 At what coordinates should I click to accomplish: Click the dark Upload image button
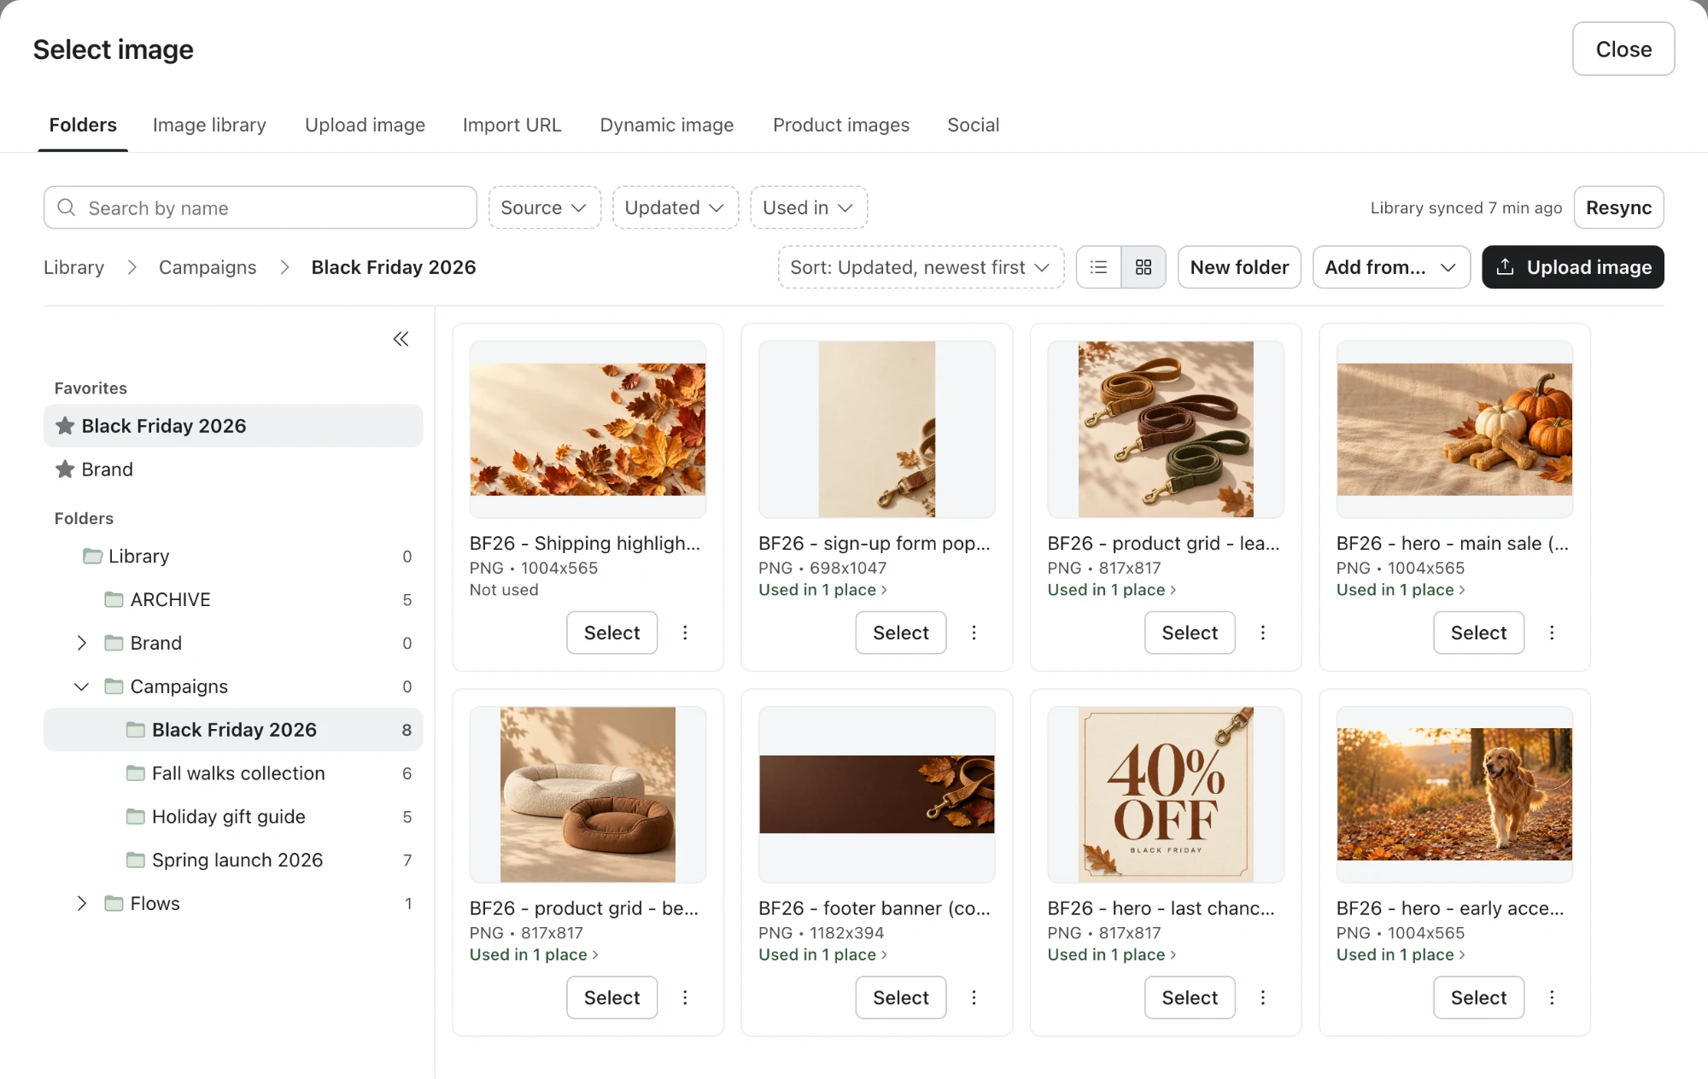pos(1572,267)
